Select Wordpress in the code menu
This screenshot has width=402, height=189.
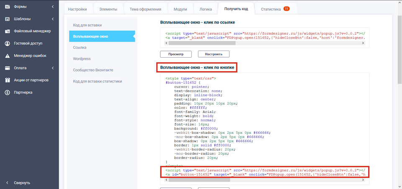click(x=82, y=59)
